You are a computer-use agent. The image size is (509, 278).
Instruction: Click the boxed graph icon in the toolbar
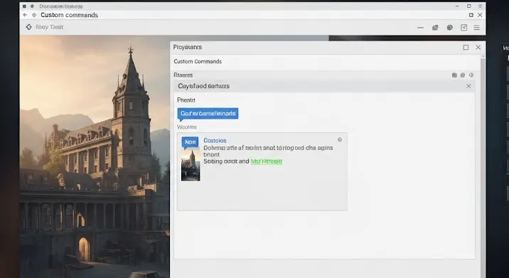[464, 28]
